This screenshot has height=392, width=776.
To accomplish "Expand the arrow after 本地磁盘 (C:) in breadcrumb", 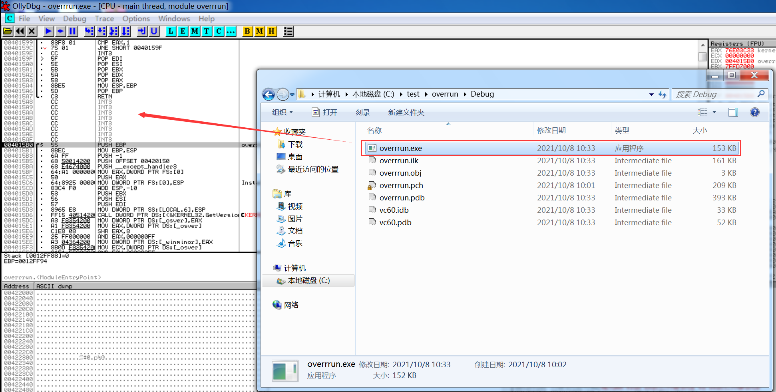I will (x=400, y=94).
